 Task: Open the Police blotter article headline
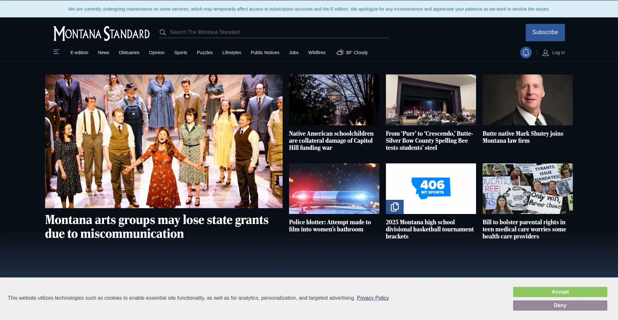[330, 226]
